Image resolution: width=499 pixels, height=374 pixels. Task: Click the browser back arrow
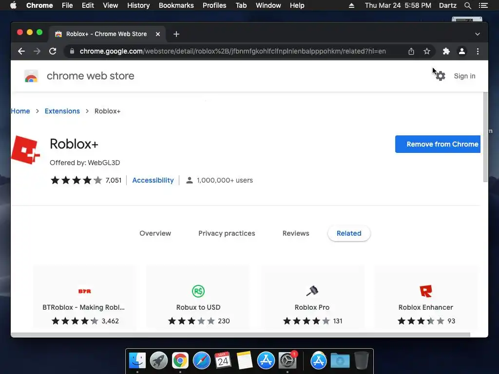[21, 51]
